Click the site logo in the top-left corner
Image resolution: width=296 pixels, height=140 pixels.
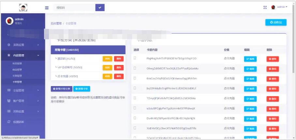(23, 7)
